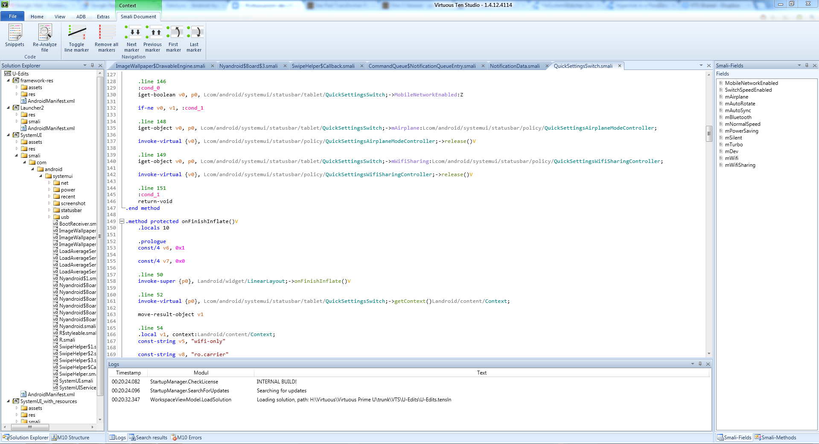Pin the Logs panel
The image size is (819, 444).
[700, 364]
